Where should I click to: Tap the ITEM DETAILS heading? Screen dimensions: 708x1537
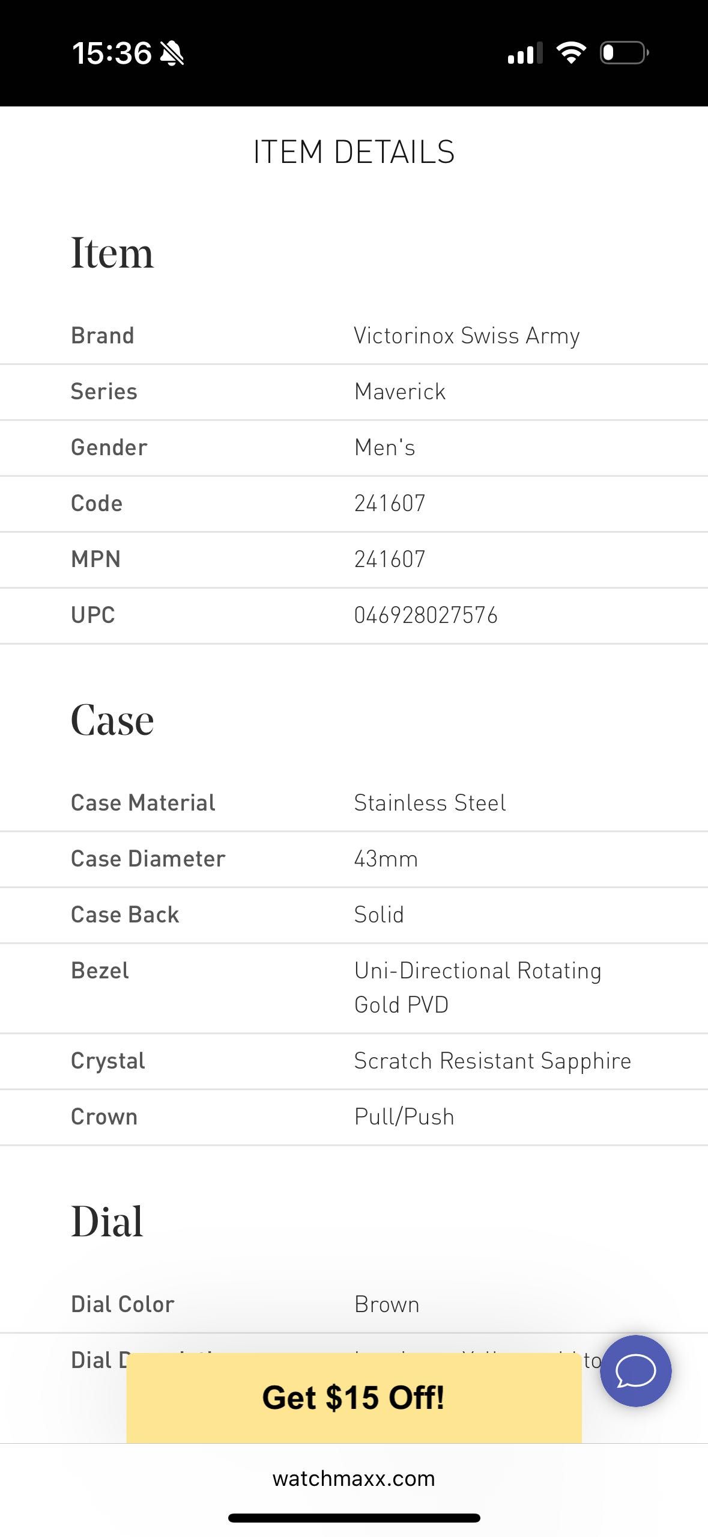click(x=354, y=152)
